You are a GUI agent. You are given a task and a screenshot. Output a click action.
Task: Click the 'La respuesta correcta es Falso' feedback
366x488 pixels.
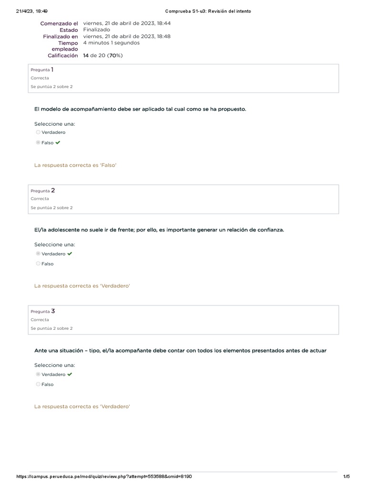coord(75,165)
